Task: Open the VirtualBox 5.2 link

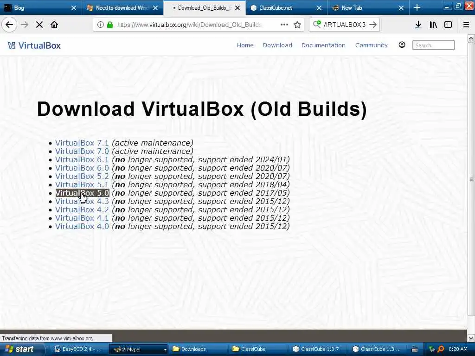Action: [82, 176]
